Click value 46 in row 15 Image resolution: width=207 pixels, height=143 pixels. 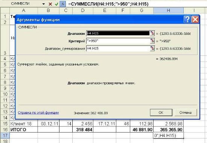[x=123, y=124]
